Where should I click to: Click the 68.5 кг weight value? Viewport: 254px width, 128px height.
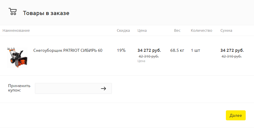(177, 50)
